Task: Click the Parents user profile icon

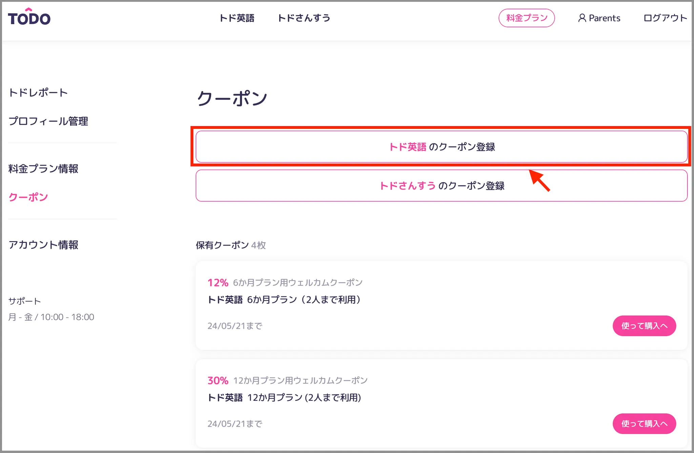Action: click(x=582, y=18)
